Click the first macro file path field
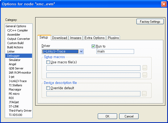This screenshot has height=123, width=168. pos(93,68)
